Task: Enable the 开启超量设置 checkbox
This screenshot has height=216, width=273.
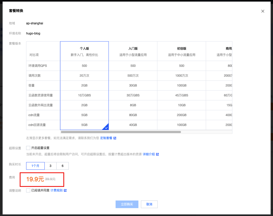Action: coord(28,148)
